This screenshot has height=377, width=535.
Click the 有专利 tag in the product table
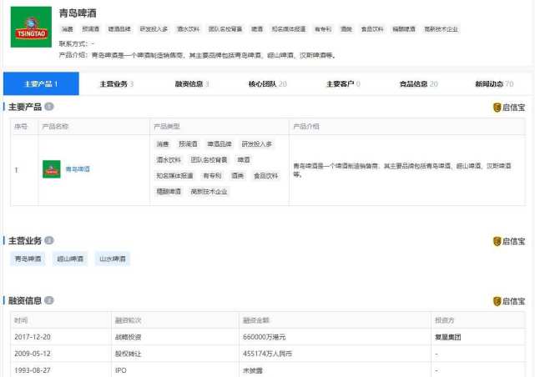pos(212,175)
